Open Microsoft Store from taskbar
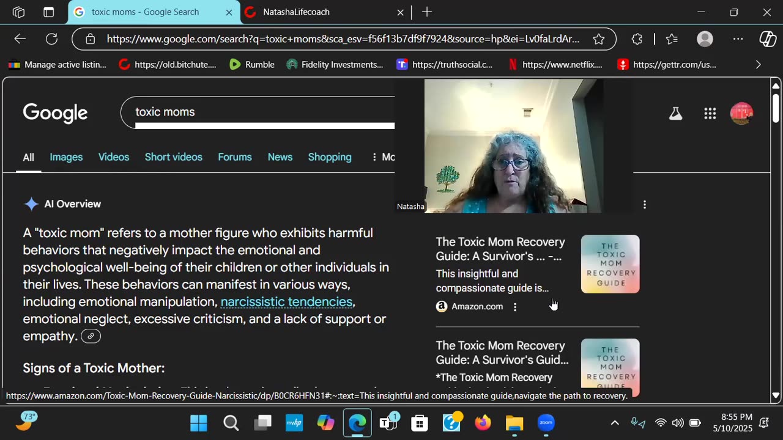783x440 pixels. (420, 423)
